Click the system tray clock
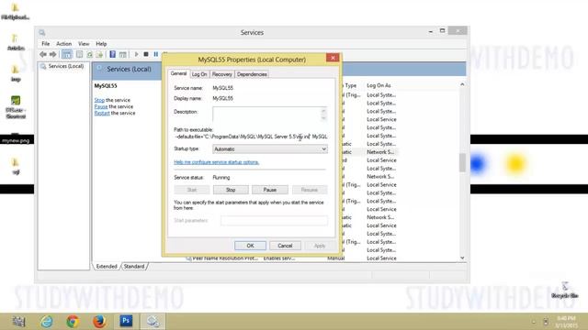Image resolution: width=588 pixels, height=330 pixels. 566,322
